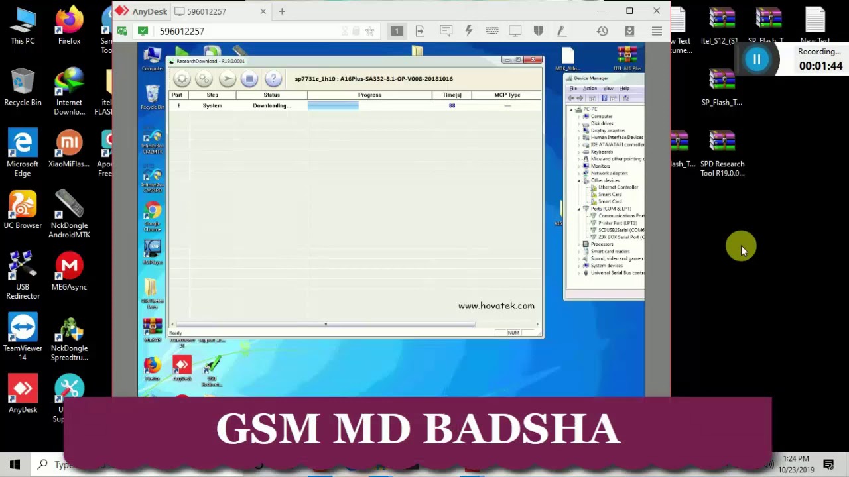The width and height of the screenshot is (849, 477).
Task: Click the Progress column header
Action: (x=369, y=95)
